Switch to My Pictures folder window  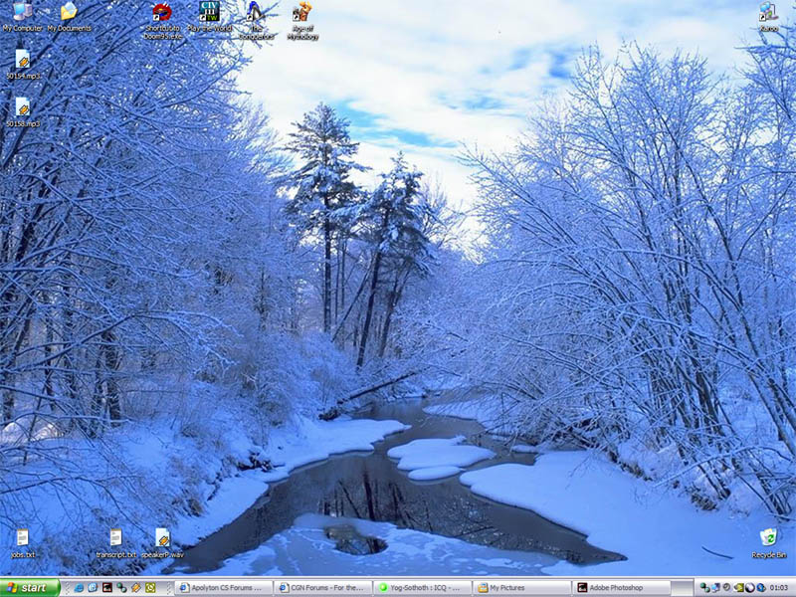coord(521,587)
